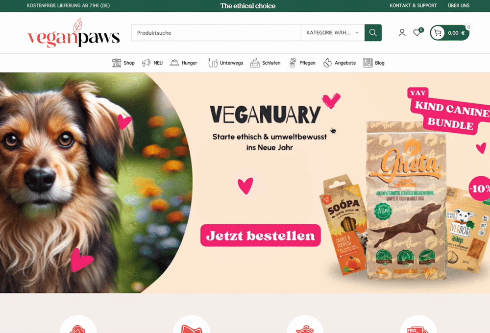490x333 pixels.
Task: Expand the Hunger menu chevron
Action: [200, 63]
